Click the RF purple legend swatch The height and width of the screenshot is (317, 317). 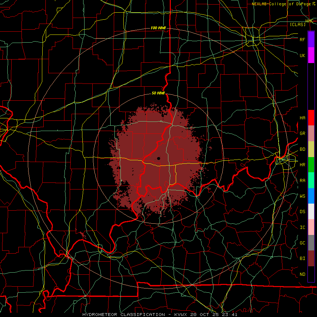click(311, 39)
